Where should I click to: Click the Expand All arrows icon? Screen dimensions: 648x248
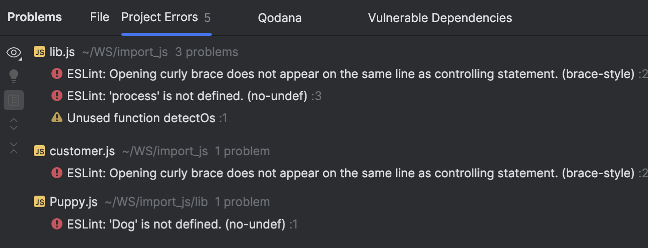[x=14, y=124]
